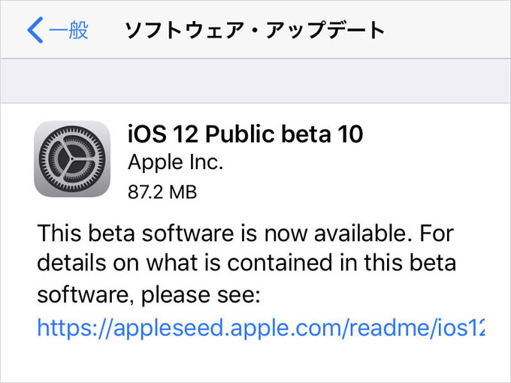Tap the empty white area below the link
The width and height of the screenshot is (511, 383).
pyautogui.click(x=255, y=361)
